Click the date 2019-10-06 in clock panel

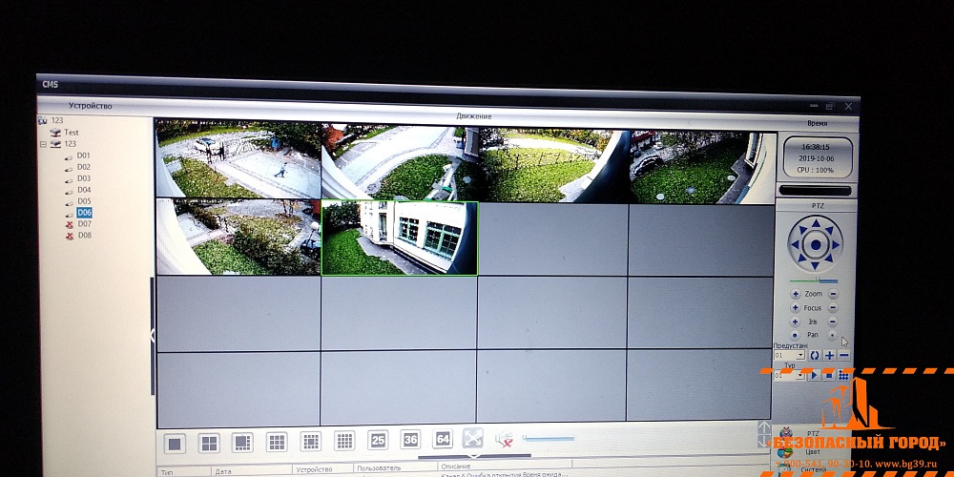click(817, 158)
